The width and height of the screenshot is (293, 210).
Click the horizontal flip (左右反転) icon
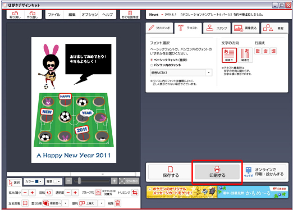[25, 203]
